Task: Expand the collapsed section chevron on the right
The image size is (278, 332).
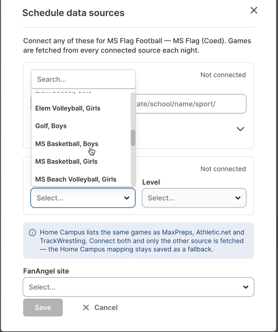Action: 240,129
